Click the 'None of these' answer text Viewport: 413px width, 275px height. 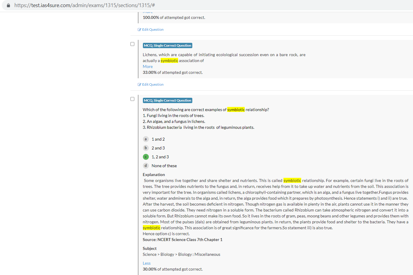(x=164, y=166)
